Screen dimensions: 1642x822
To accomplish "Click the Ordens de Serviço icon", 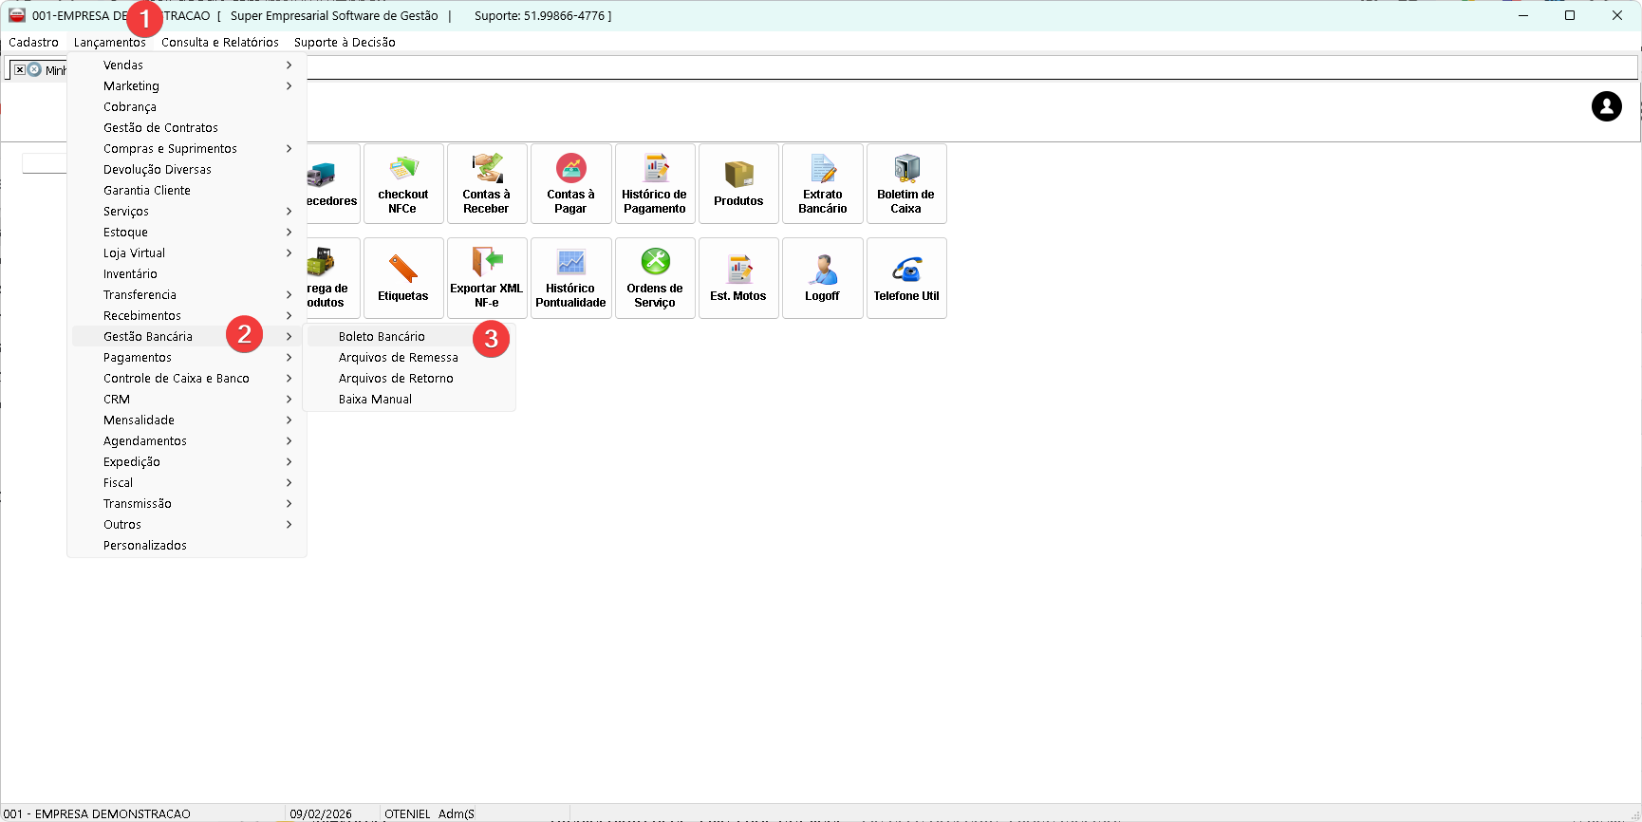I will tap(655, 277).
